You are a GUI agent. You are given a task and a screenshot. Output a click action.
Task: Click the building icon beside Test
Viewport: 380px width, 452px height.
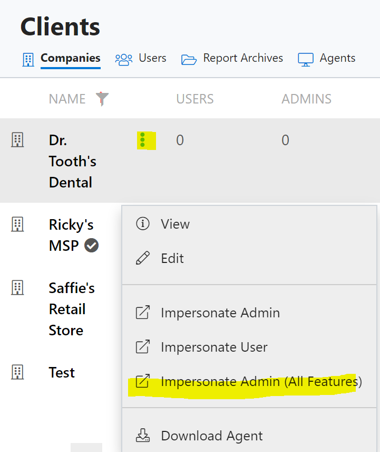(x=17, y=372)
